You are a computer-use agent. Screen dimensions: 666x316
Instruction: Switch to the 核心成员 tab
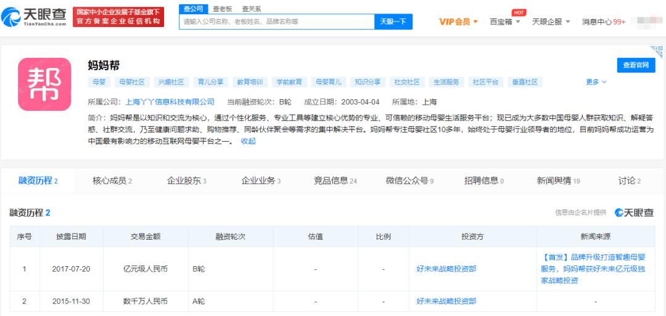point(112,180)
